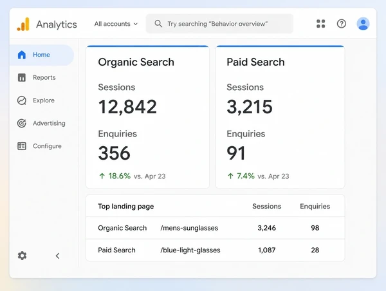Select the 356 enquiries value
The image size is (386, 291).
point(115,153)
